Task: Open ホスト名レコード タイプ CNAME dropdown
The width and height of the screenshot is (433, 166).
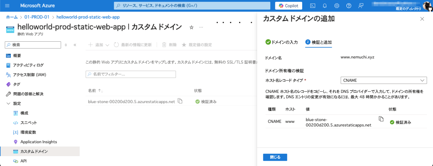Action: [x=384, y=80]
